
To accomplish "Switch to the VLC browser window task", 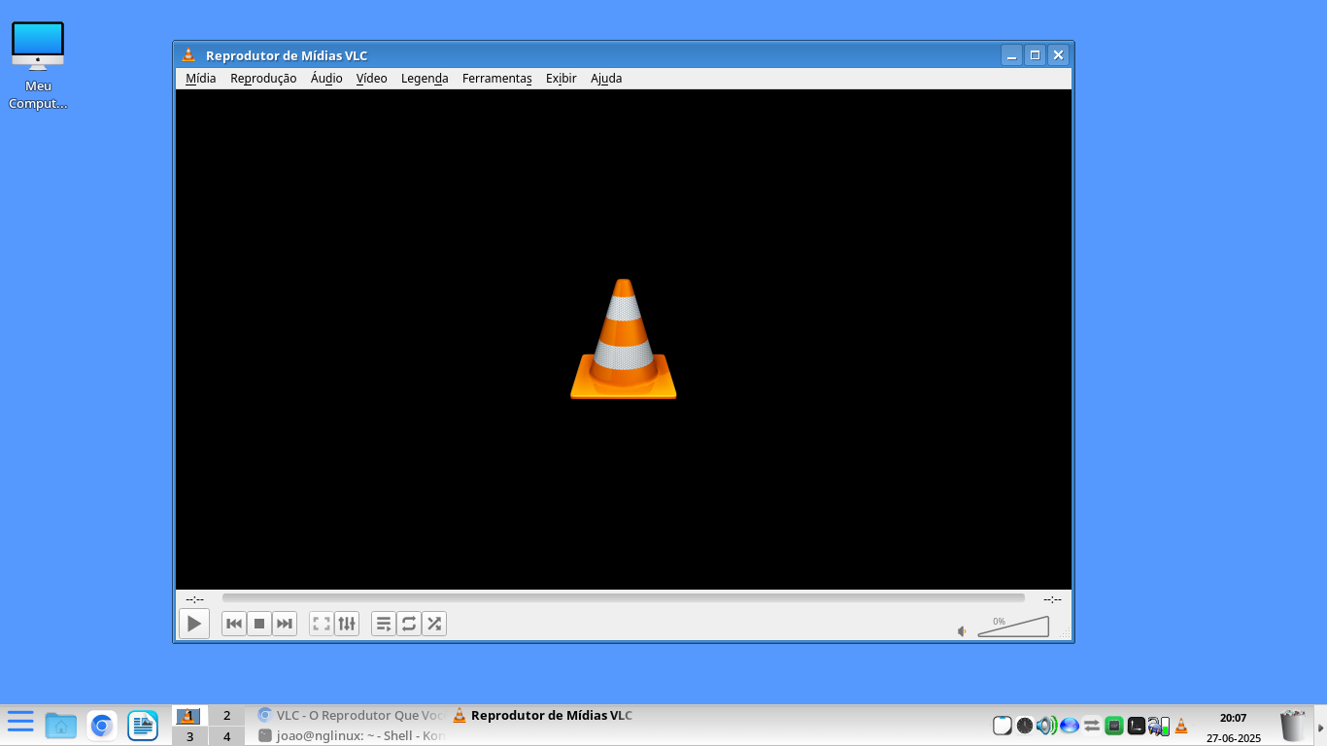I will pyautogui.click(x=351, y=716).
